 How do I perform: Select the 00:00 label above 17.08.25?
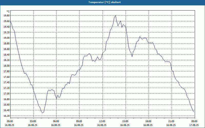[195, 121]
